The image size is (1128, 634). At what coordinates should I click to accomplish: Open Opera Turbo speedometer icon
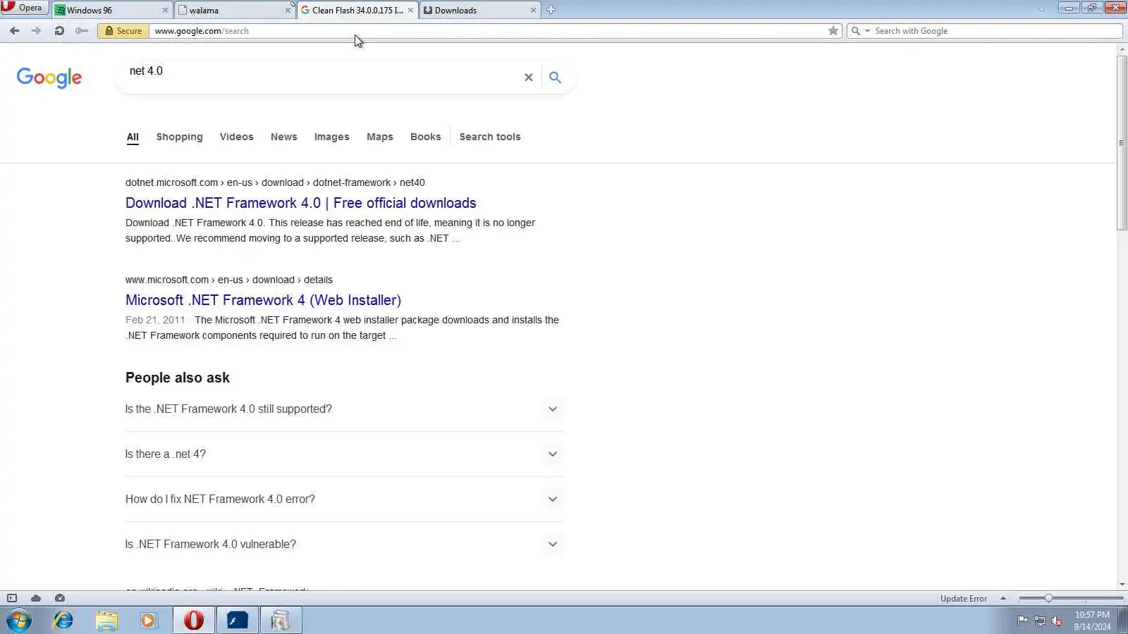(x=60, y=598)
